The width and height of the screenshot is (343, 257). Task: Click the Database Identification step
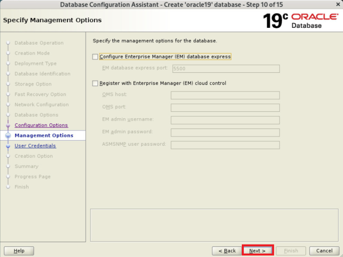42,74
